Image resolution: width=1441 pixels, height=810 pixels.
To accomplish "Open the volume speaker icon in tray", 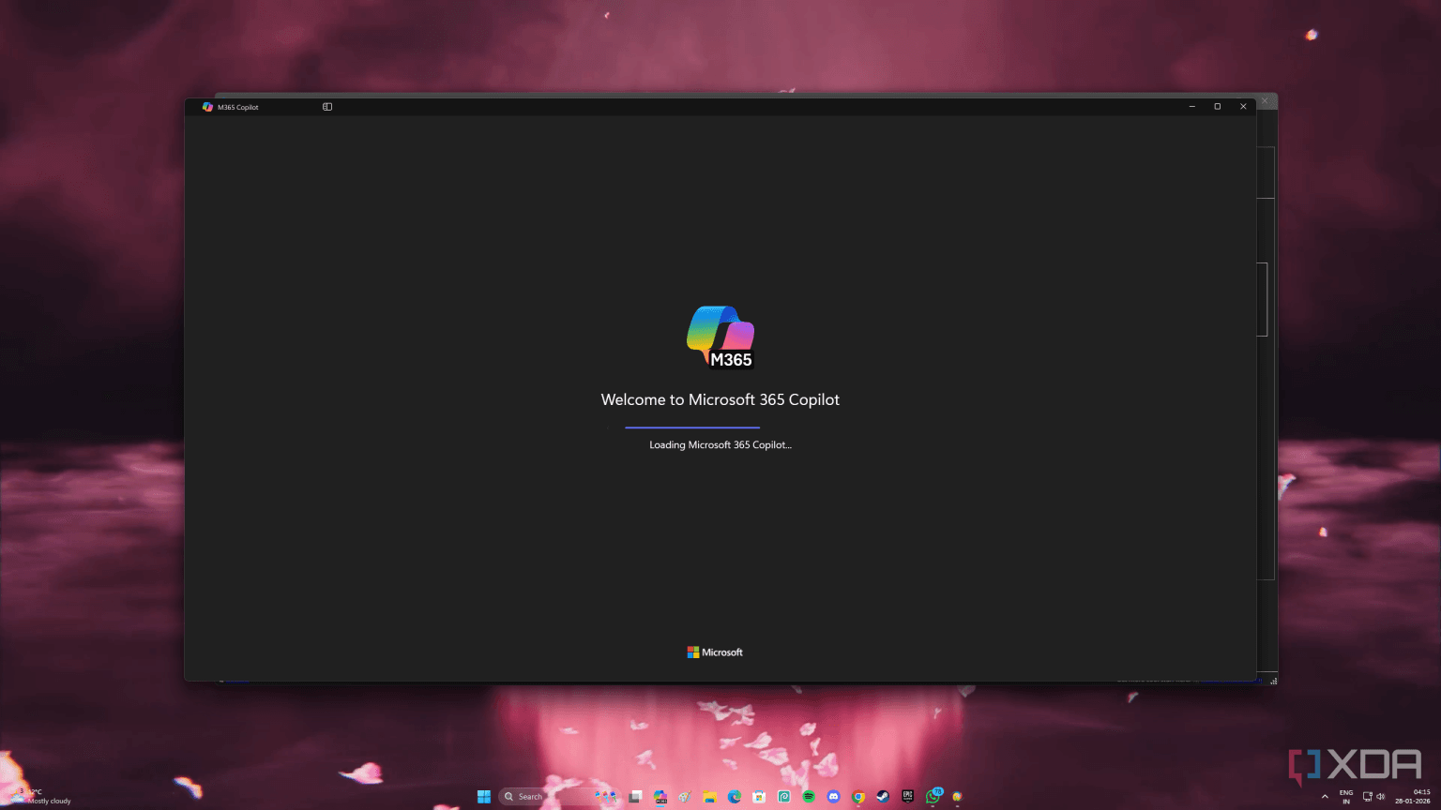I will coord(1380,797).
